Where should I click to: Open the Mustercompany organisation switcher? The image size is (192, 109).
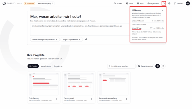pyautogui.click(x=46, y=3)
